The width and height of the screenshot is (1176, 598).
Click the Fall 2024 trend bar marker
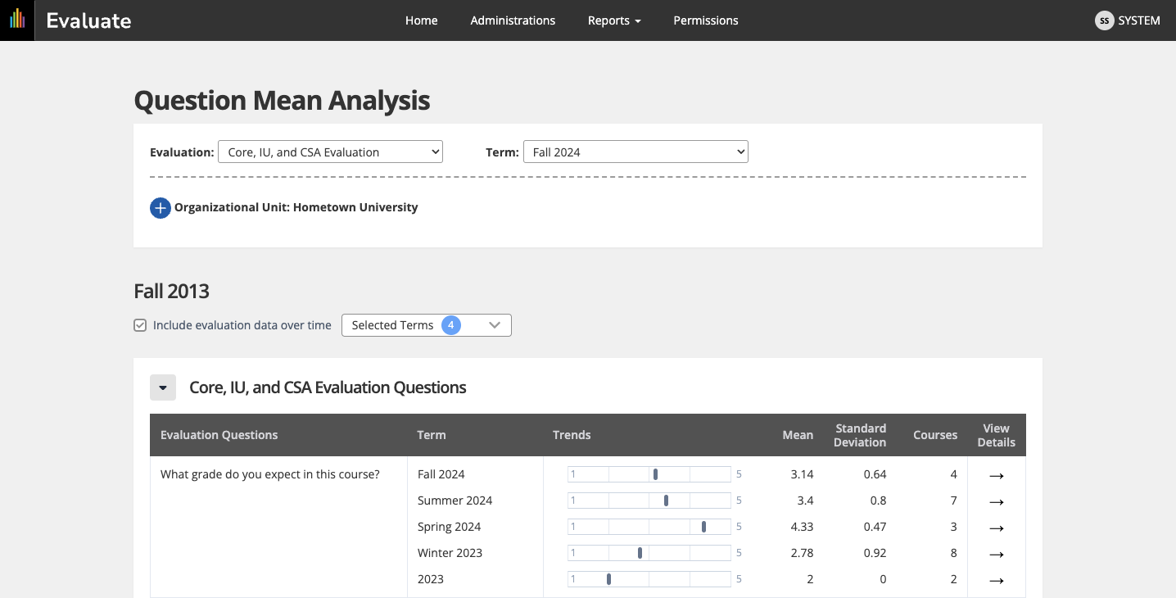tap(655, 474)
